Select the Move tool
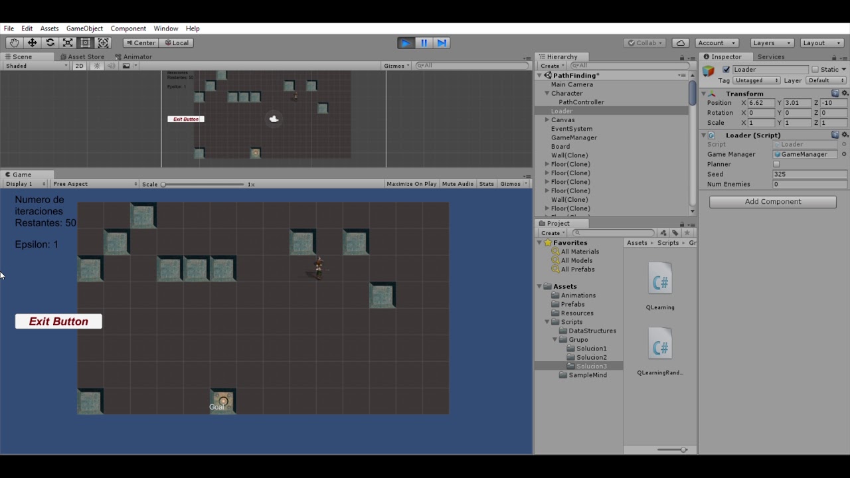850x478 pixels. point(32,42)
